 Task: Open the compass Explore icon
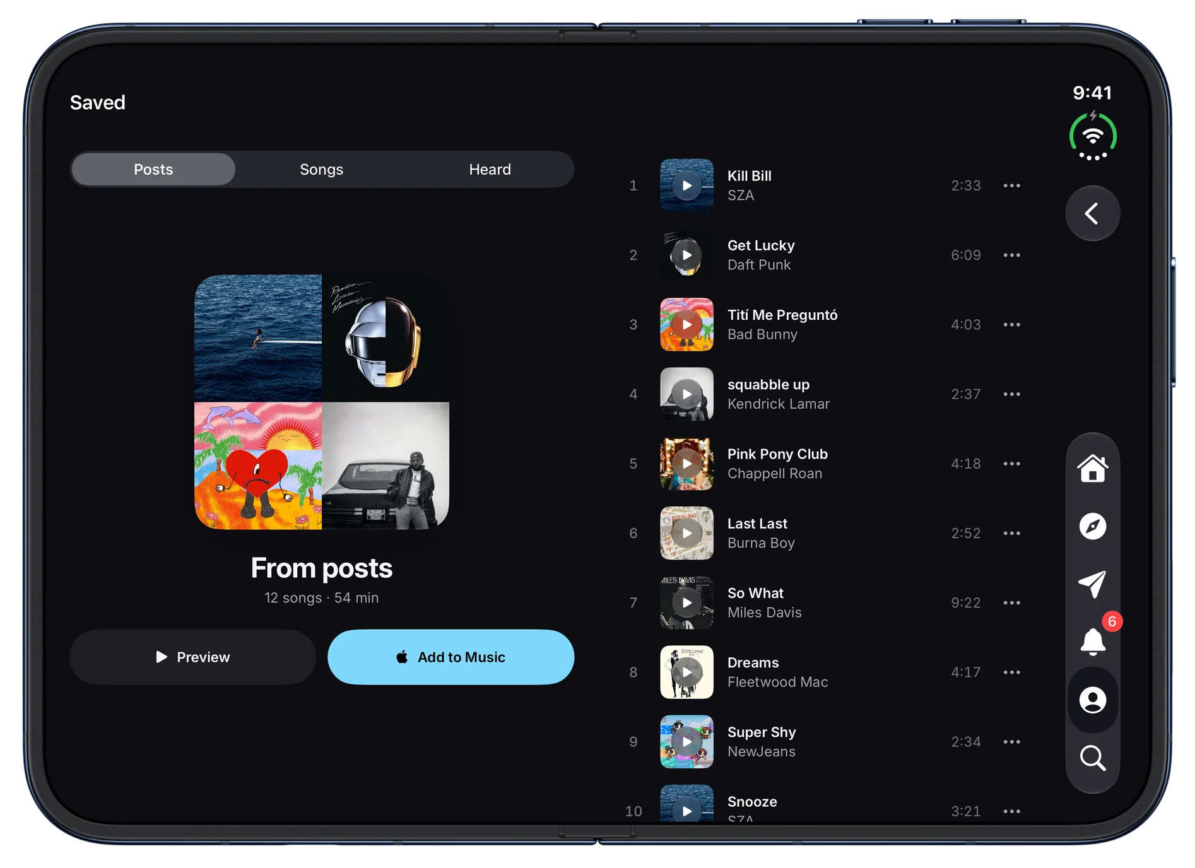point(1092,526)
